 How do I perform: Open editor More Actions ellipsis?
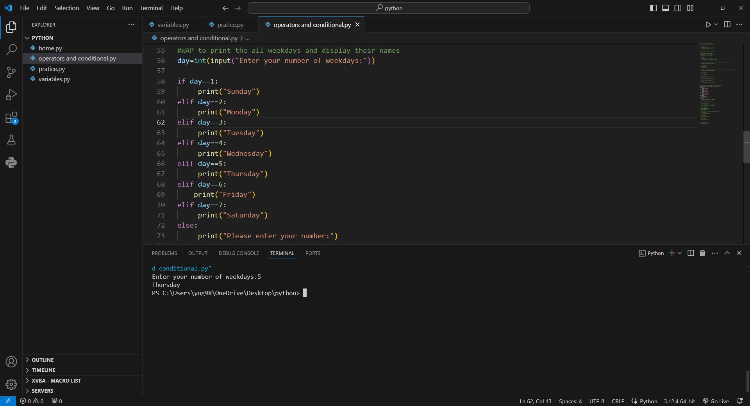(739, 25)
